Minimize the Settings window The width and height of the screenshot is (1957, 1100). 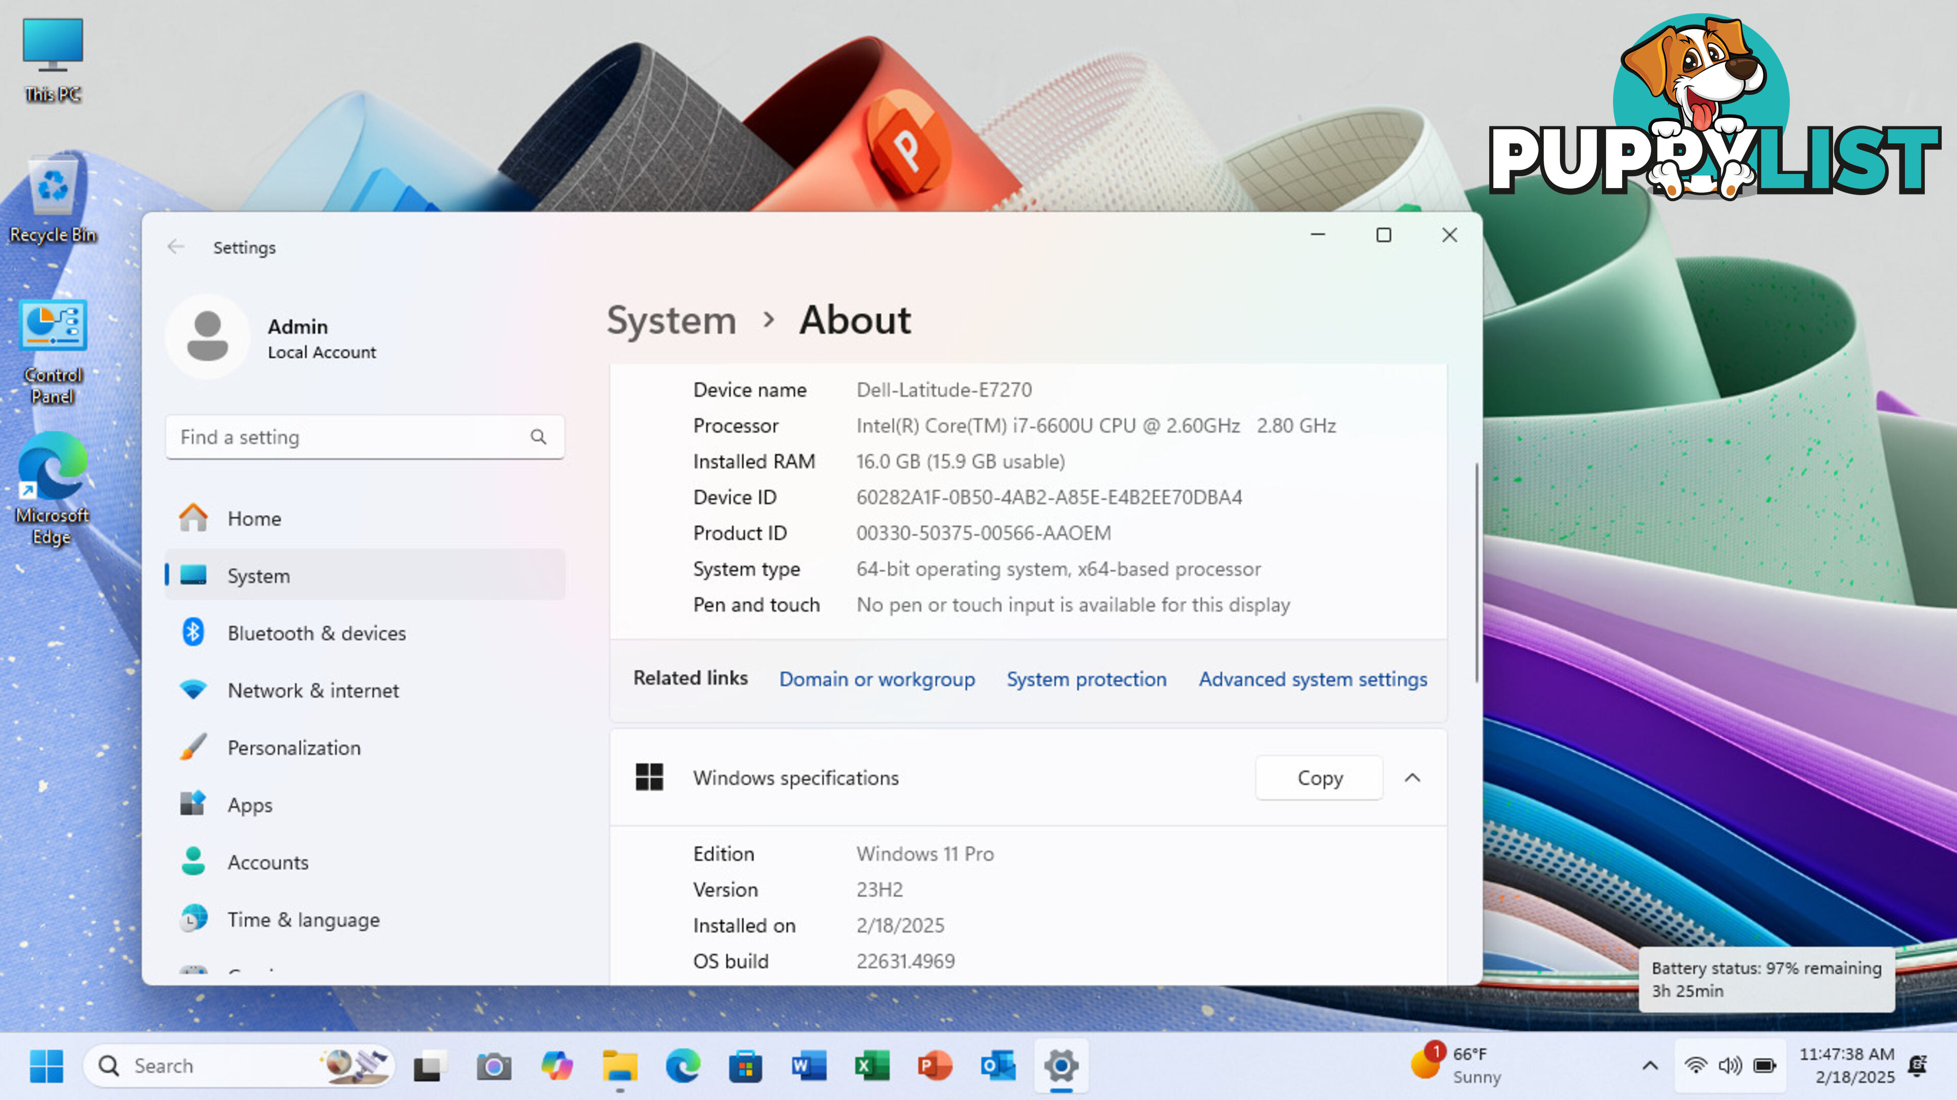pyautogui.click(x=1318, y=235)
